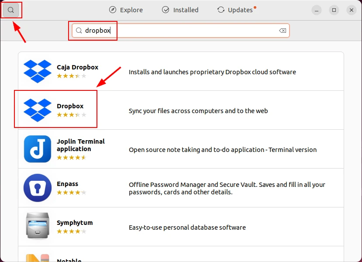
Task: Open the Caja Dropbox title
Action: 77,67
